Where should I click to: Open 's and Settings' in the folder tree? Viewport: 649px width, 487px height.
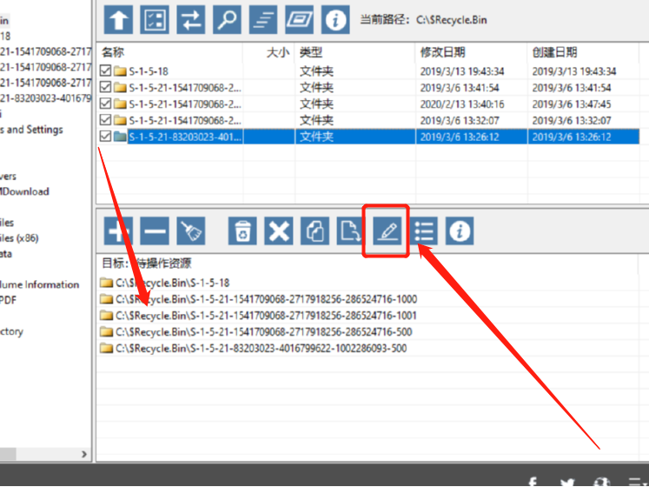pyautogui.click(x=31, y=130)
